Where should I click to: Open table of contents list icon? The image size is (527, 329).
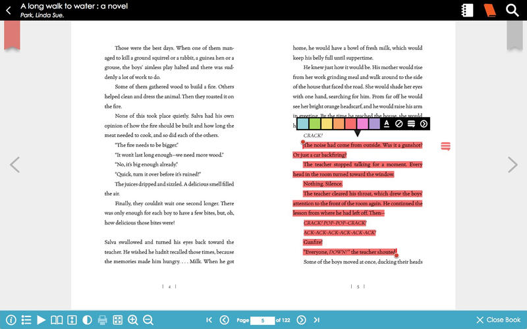[26, 320]
